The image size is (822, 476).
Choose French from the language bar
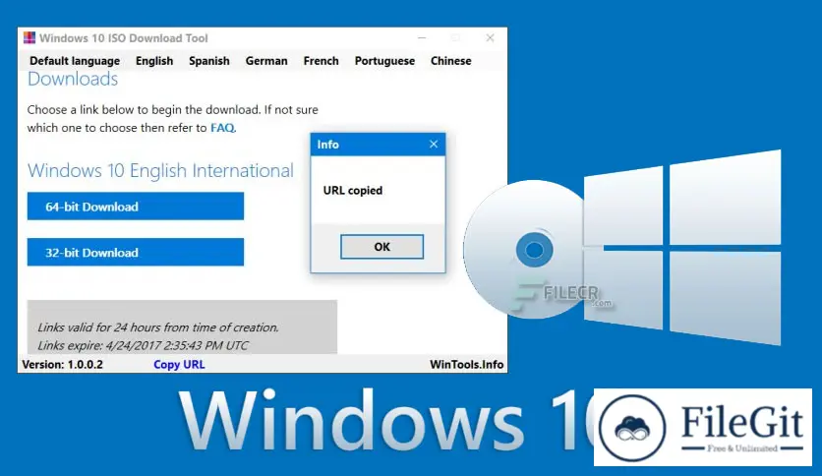point(321,61)
